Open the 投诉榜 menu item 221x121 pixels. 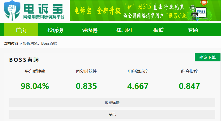coord(55,30)
